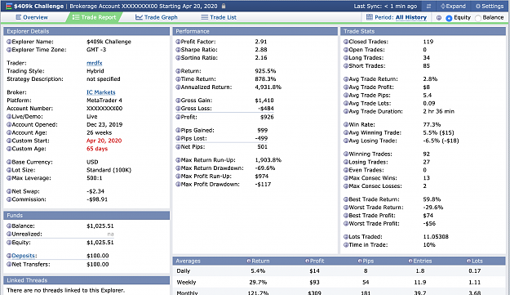Click the Max Leverage value 500:1
The image size is (510, 295).
tap(95, 178)
